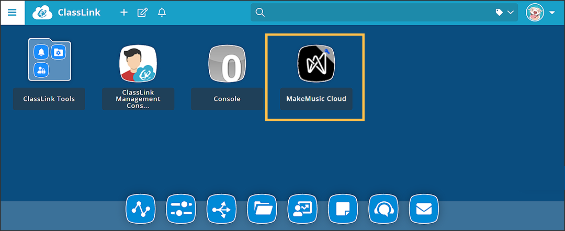The width and height of the screenshot is (565, 231).
Task: Click the edit pencil icon
Action: click(143, 13)
